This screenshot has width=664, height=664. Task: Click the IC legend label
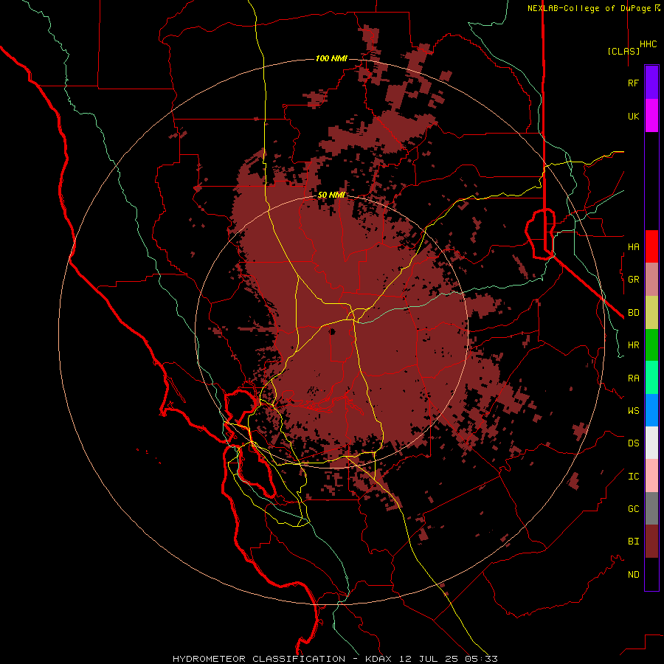634,476
